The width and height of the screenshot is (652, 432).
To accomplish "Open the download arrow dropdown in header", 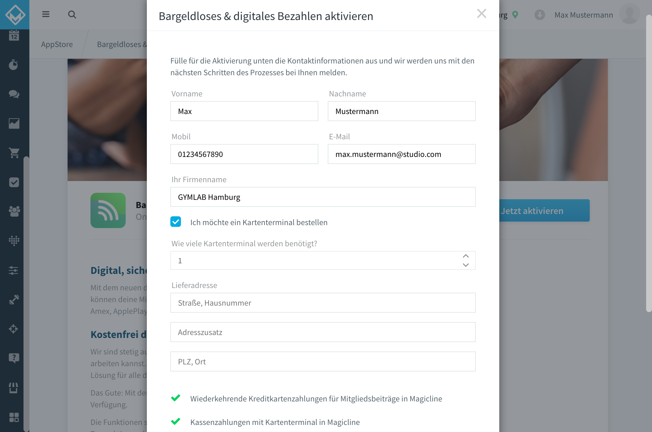I will (540, 15).
